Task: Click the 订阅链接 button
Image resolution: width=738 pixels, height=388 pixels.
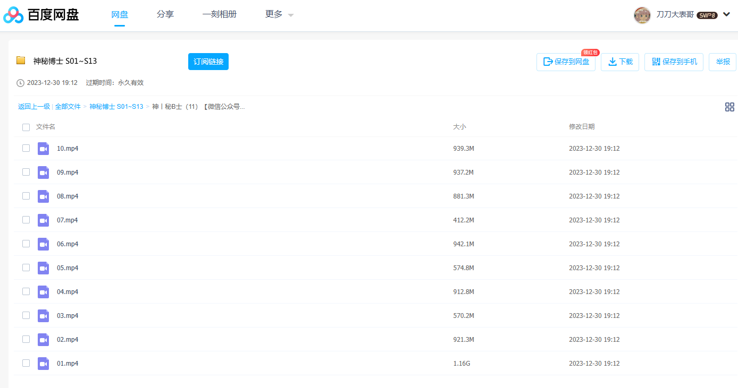Action: click(x=208, y=62)
